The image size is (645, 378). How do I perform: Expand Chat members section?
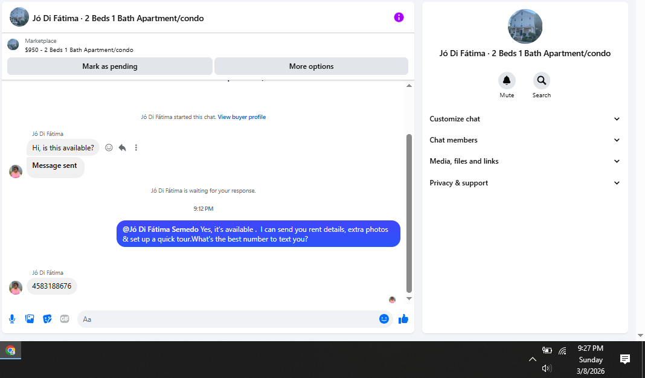(x=524, y=140)
